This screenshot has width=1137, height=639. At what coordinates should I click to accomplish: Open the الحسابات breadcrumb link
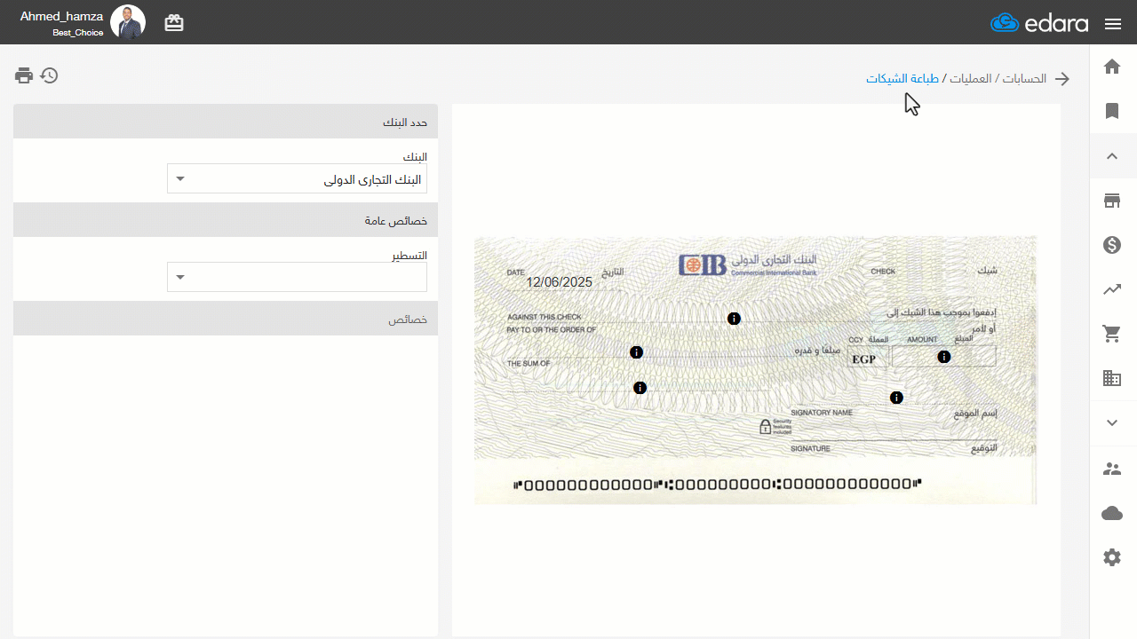1024,79
